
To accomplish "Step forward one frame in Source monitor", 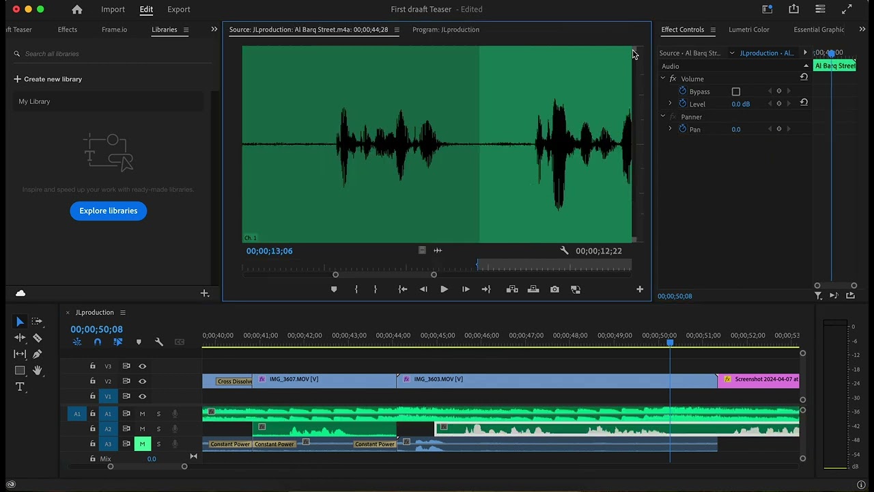I will click(466, 290).
